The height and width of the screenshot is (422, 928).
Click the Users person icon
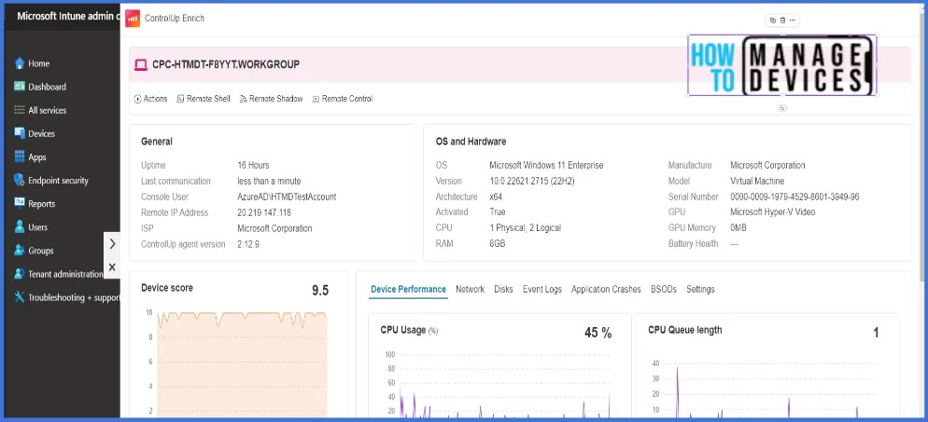[20, 226]
